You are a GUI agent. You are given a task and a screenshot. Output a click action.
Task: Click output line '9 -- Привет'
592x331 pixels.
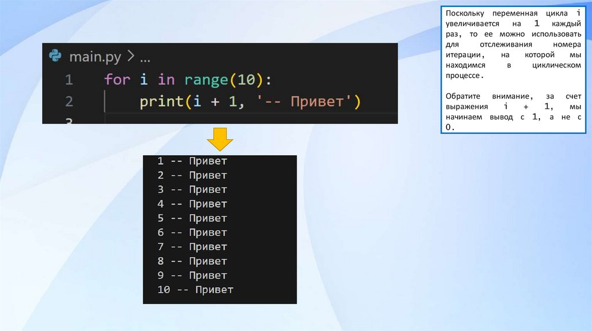pos(192,276)
